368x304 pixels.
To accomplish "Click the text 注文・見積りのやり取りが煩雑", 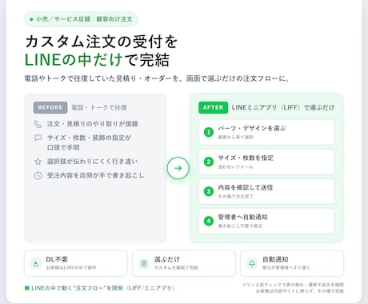I will [92, 124].
